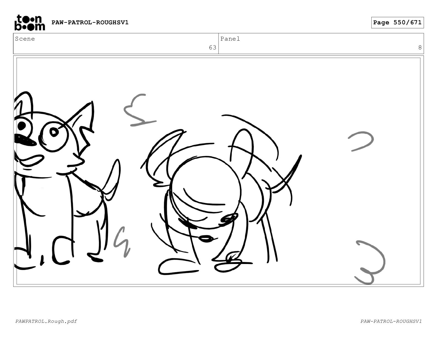Click the Scene label

click(x=25, y=39)
